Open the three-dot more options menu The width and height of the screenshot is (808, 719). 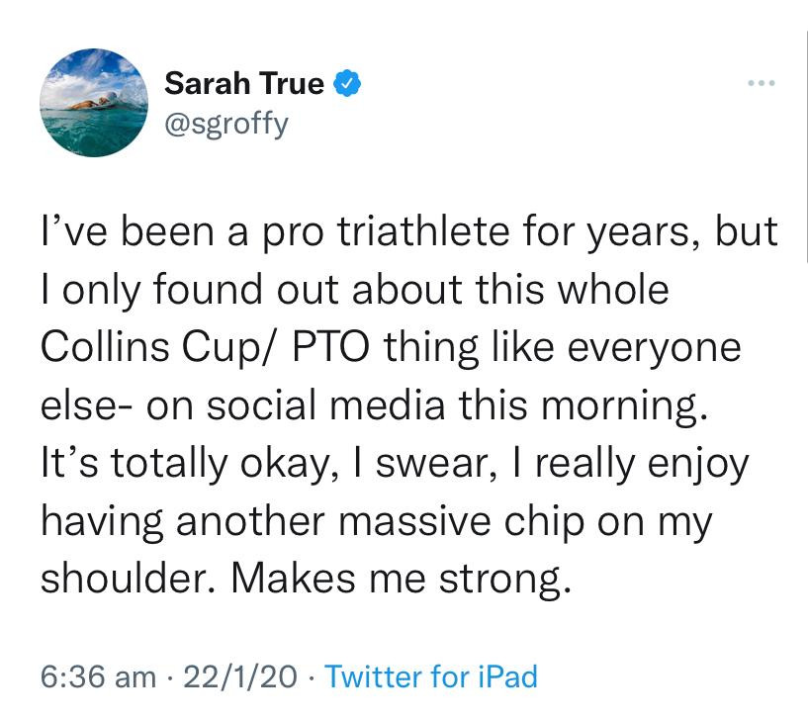[x=762, y=83]
